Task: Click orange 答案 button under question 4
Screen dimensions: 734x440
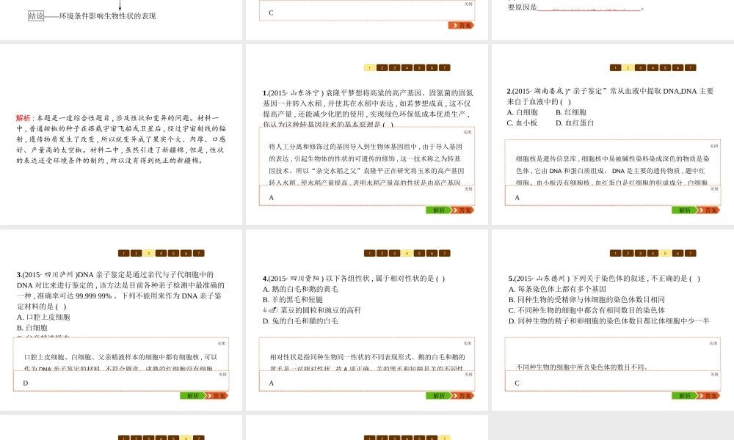Action: pos(463,396)
